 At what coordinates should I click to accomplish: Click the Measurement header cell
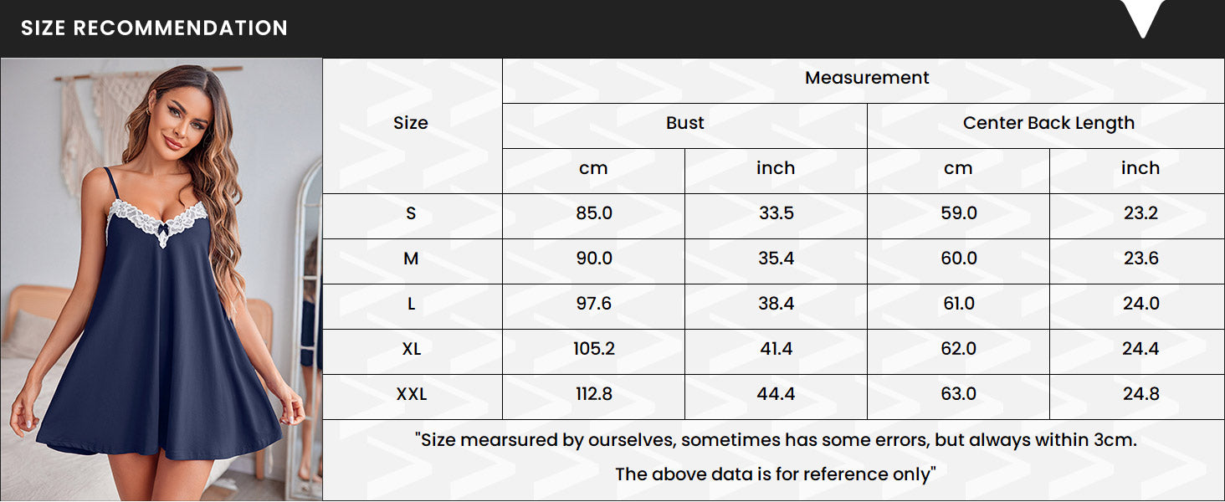867,78
